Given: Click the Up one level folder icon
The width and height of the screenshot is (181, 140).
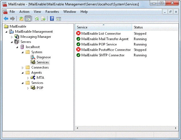Looking at the screenshot, I should [x=21, y=19].
